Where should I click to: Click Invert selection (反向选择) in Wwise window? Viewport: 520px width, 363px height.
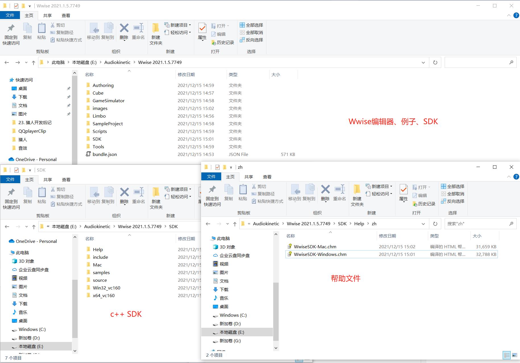tap(251, 40)
